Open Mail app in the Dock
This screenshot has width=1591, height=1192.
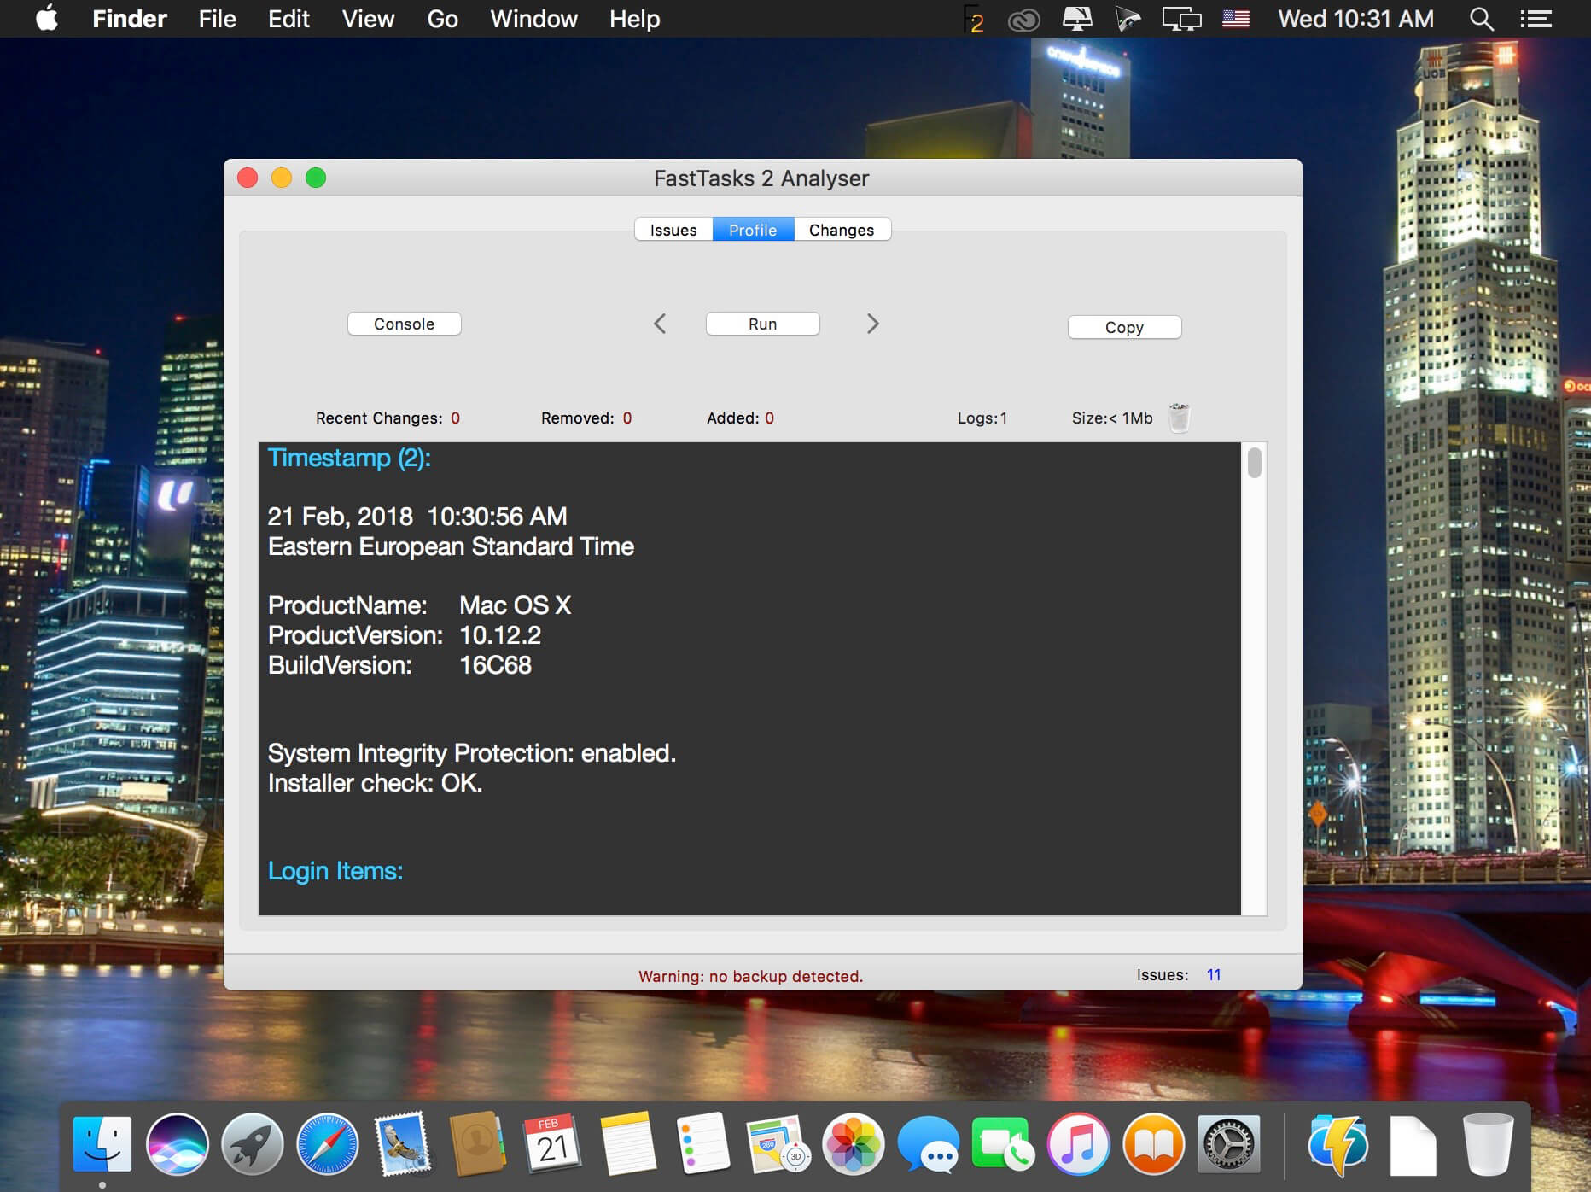pos(402,1144)
